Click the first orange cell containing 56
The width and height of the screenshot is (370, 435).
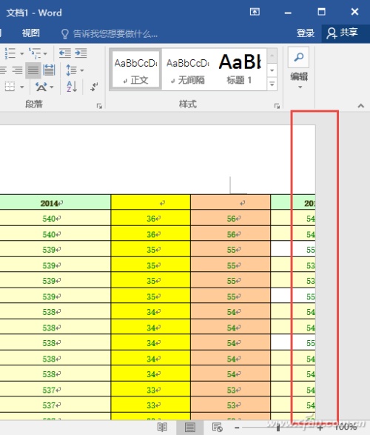click(x=231, y=219)
